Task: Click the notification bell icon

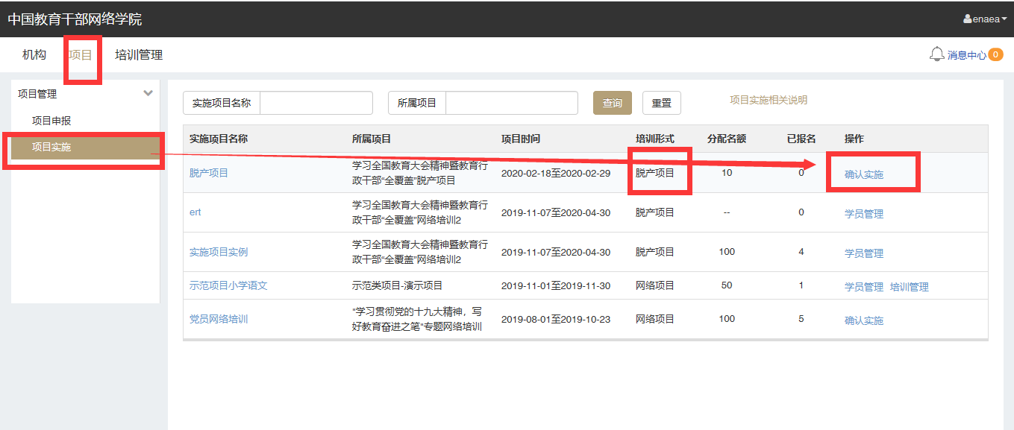Action: point(937,54)
